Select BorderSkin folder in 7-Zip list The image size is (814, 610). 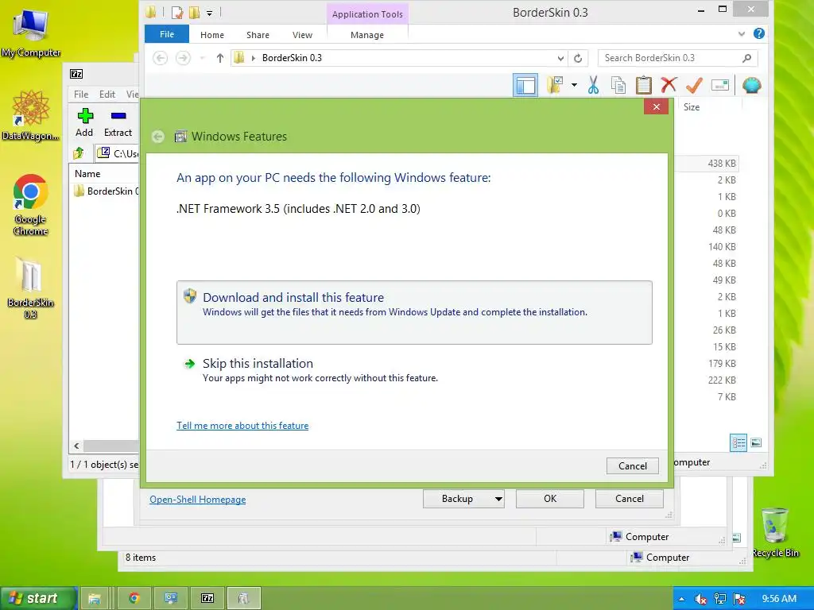coord(106,191)
